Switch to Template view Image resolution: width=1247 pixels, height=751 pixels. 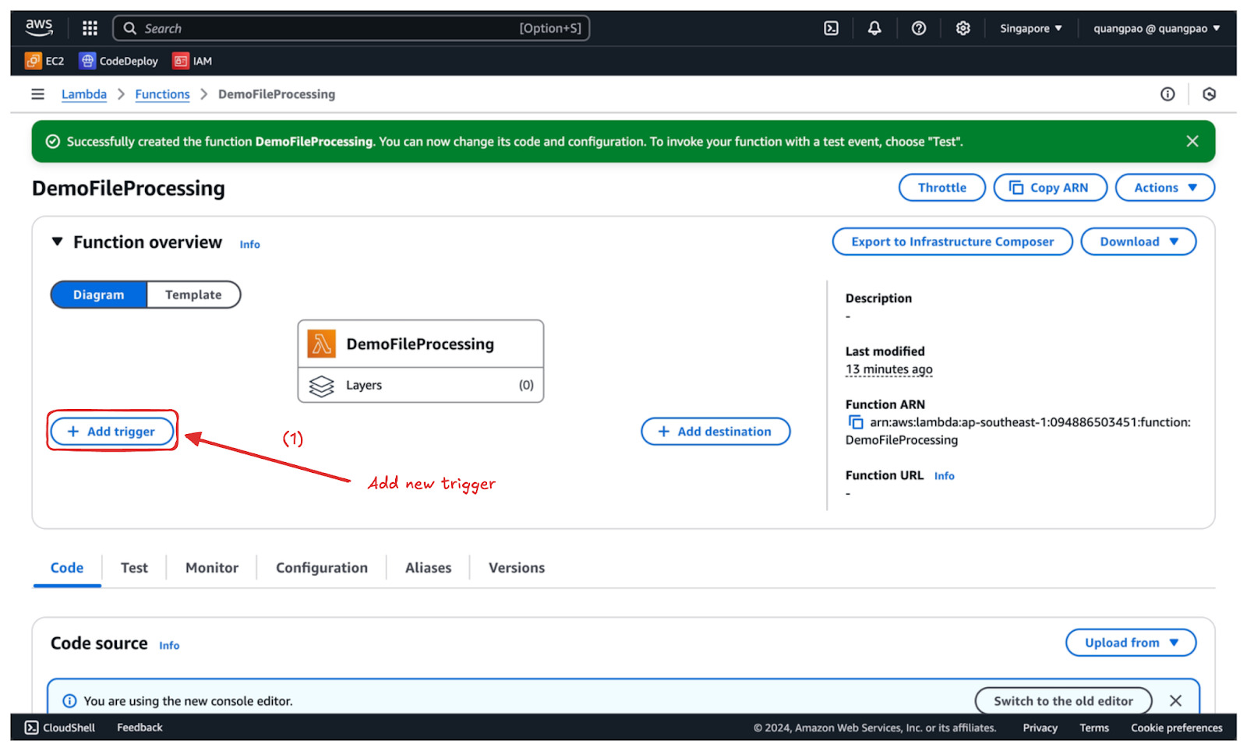[x=193, y=294]
